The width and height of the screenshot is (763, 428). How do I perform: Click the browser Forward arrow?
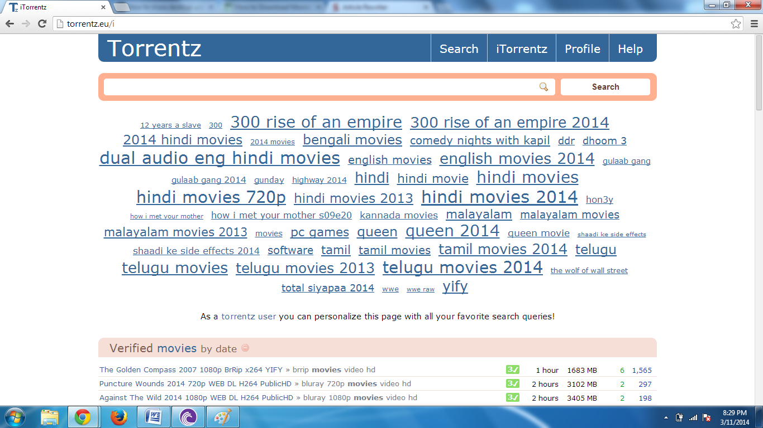click(x=26, y=23)
